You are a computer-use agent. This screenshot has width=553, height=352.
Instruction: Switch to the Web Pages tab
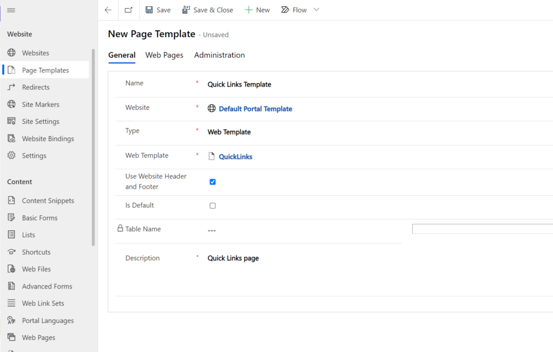pos(164,55)
